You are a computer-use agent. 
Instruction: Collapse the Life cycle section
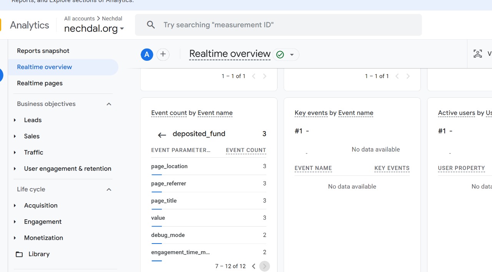[109, 190]
